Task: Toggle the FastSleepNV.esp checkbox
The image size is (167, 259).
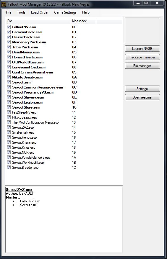Action: [x=9, y=112]
